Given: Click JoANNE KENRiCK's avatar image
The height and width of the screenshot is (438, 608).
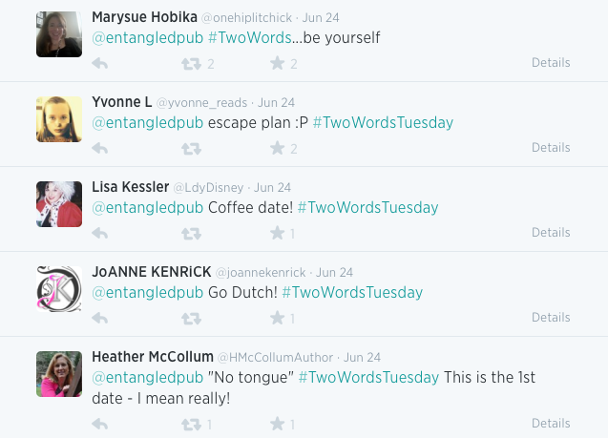Looking at the screenshot, I should tap(59, 289).
